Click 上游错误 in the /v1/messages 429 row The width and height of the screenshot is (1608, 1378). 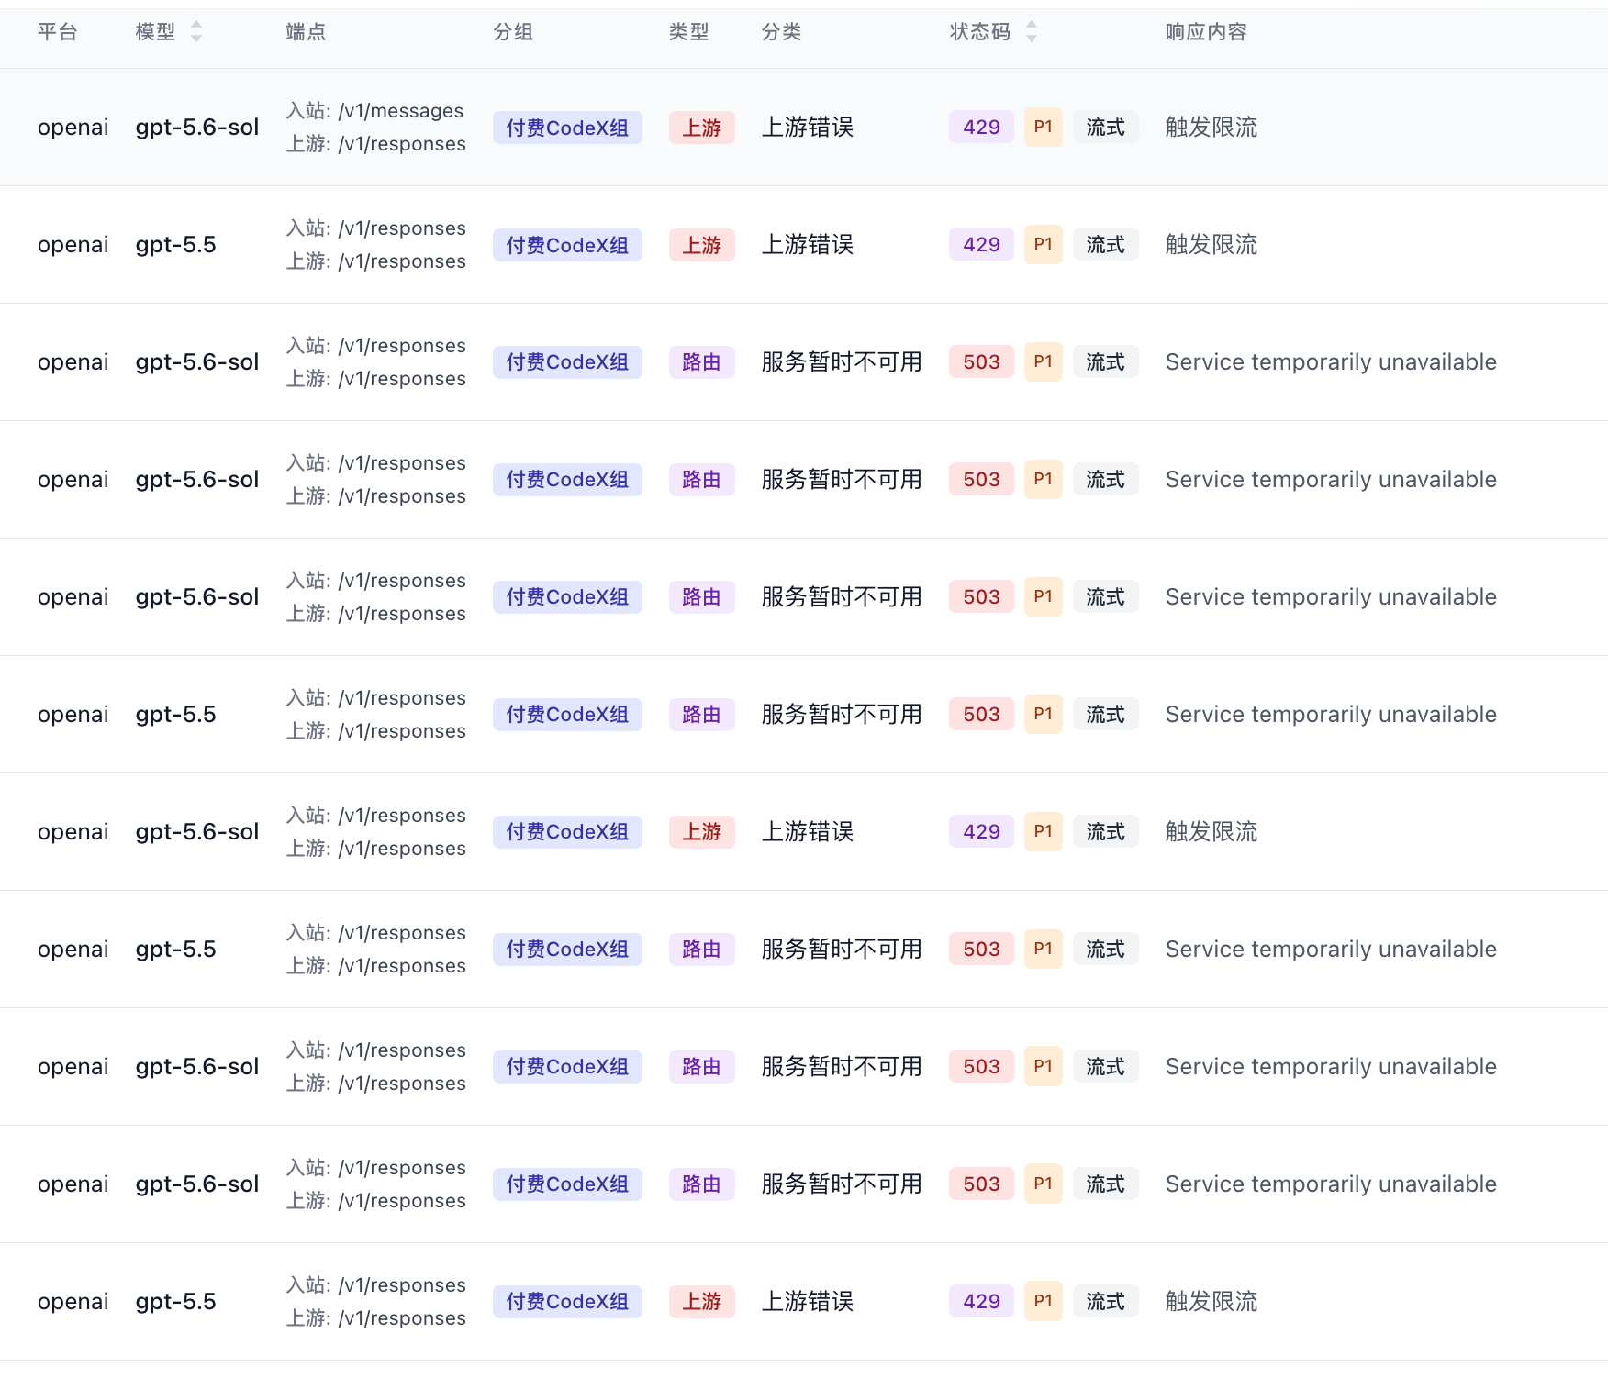[x=808, y=128]
